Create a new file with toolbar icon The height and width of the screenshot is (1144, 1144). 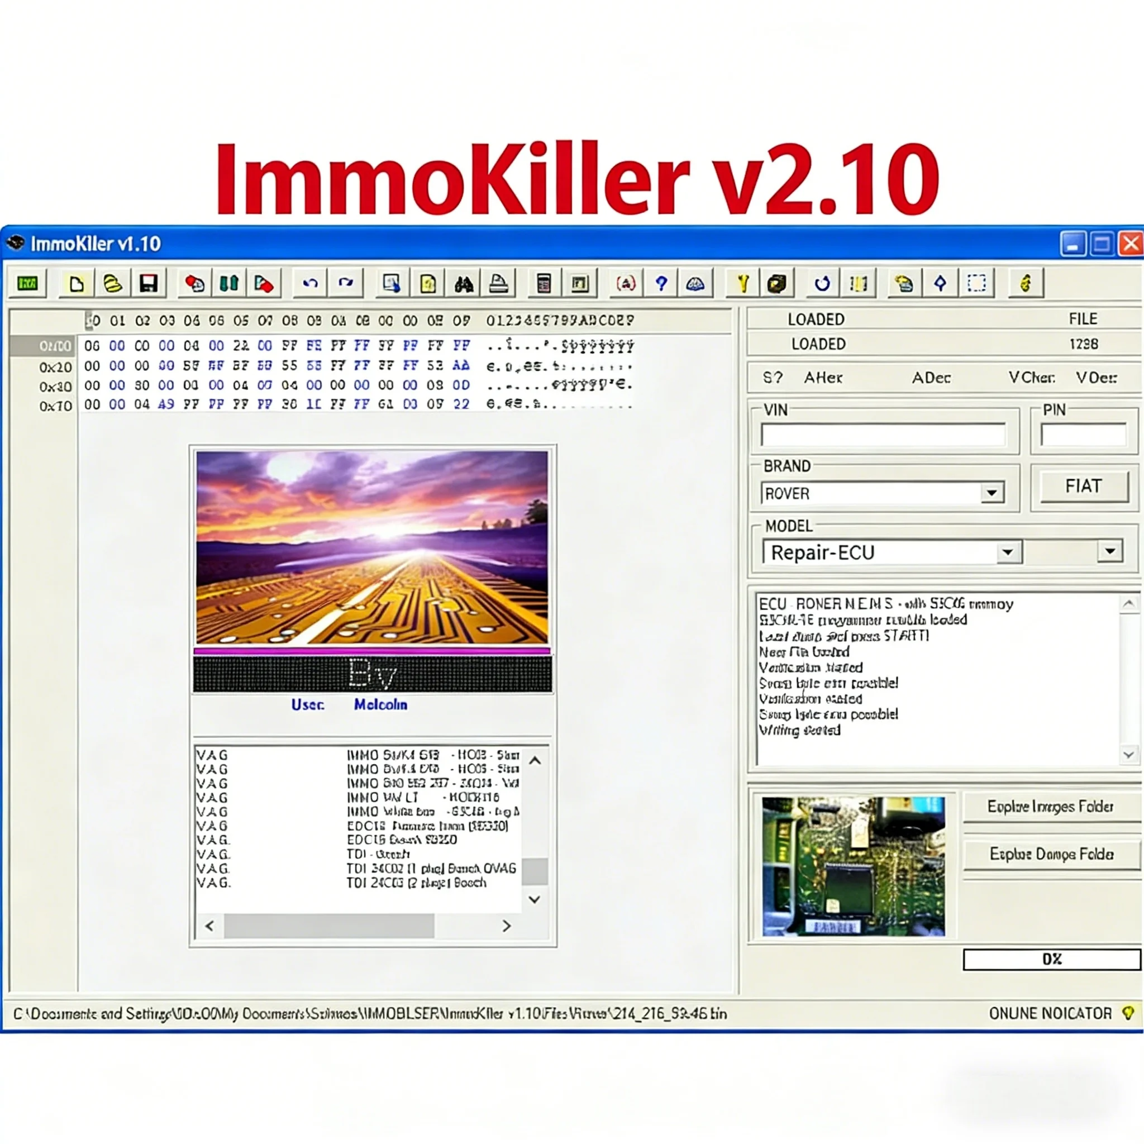click(x=76, y=284)
